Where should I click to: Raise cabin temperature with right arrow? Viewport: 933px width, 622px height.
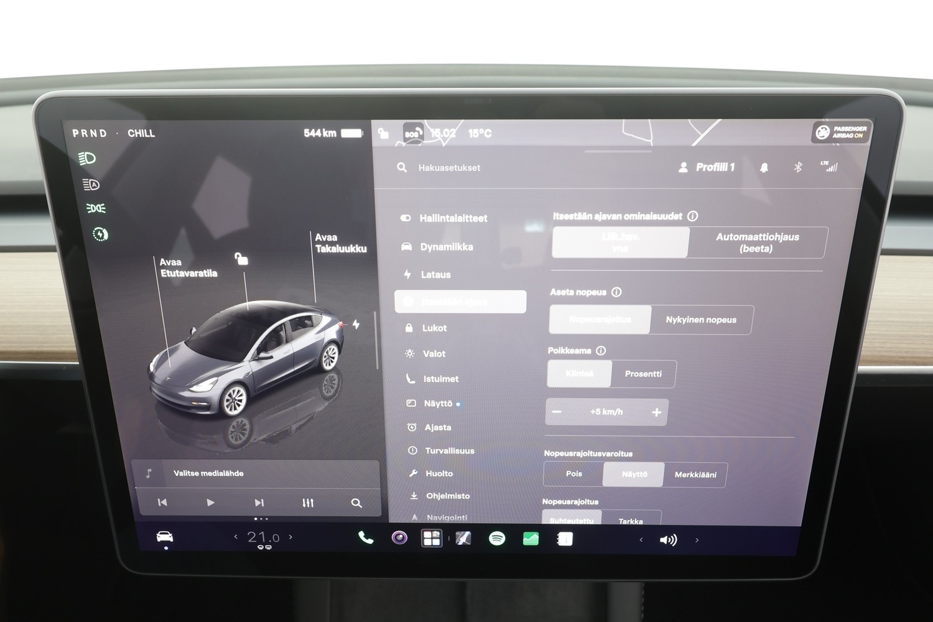[290, 537]
